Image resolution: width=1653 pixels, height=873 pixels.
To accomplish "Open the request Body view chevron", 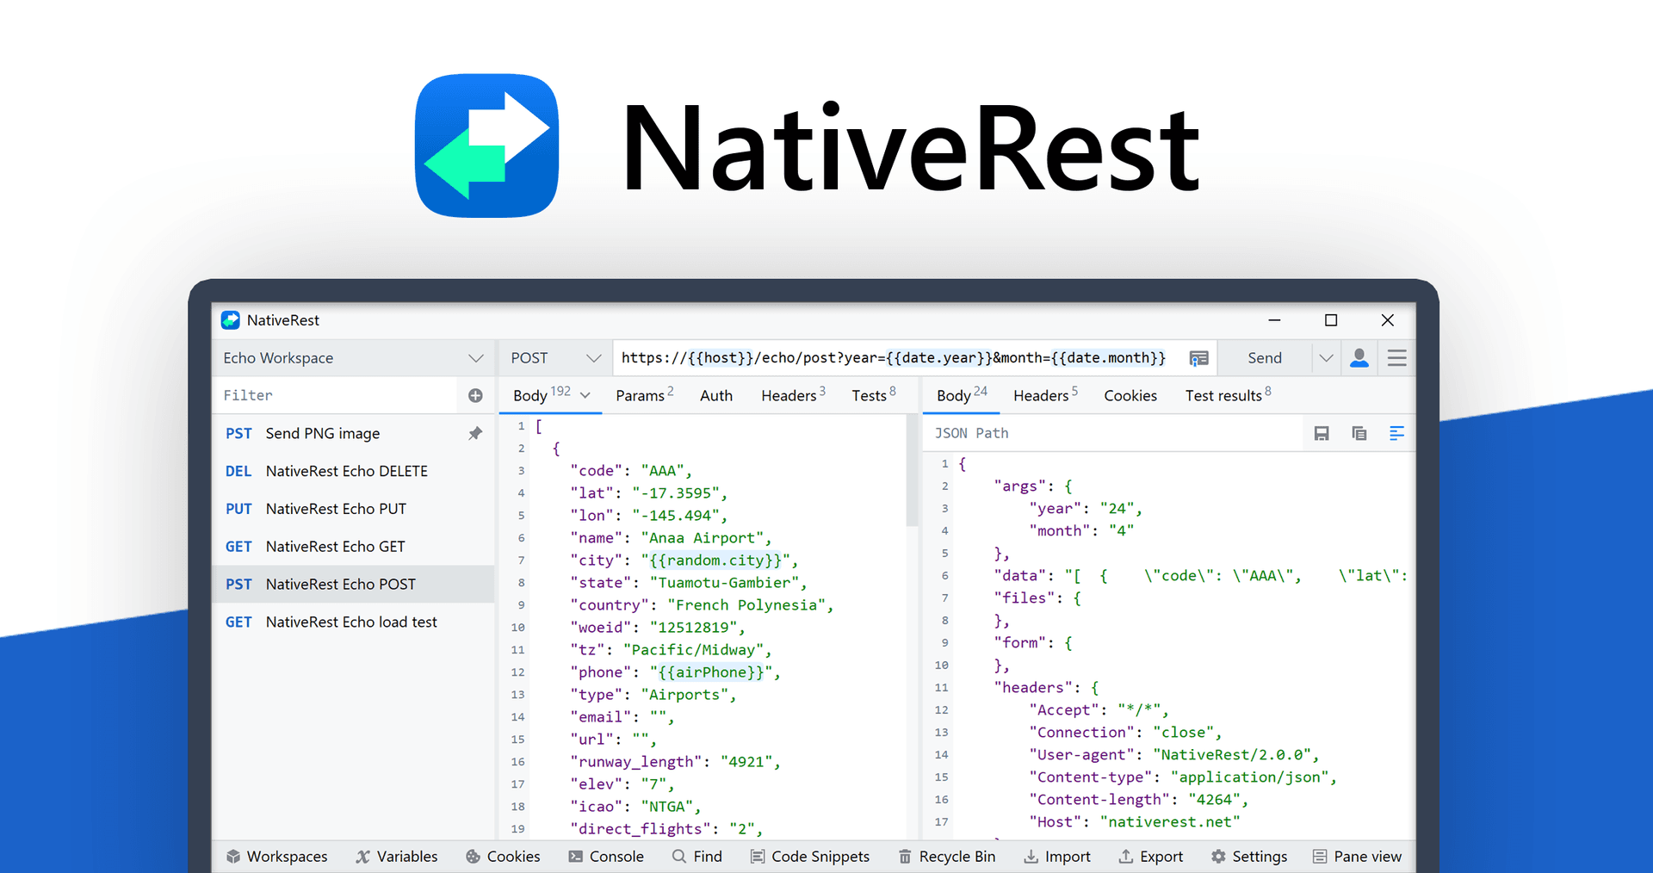I will (585, 395).
